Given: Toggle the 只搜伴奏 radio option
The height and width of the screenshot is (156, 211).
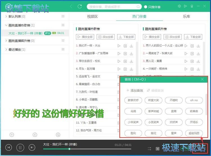Looking at the screenshot, I should click(145, 7).
